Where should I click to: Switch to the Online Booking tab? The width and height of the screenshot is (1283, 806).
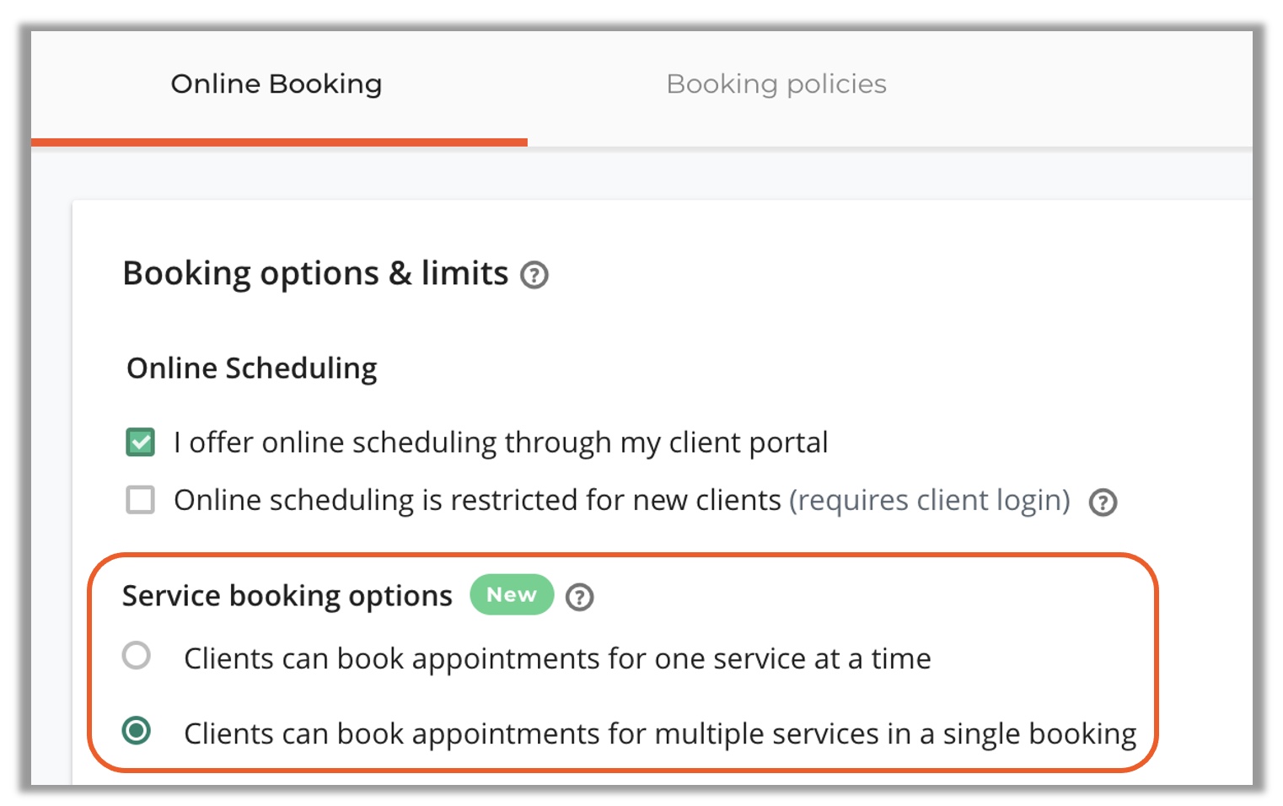coord(276,83)
